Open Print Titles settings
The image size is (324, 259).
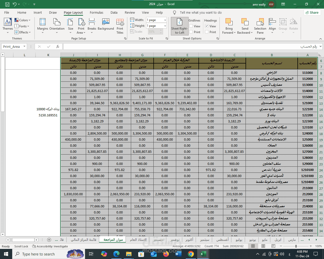(x=120, y=26)
